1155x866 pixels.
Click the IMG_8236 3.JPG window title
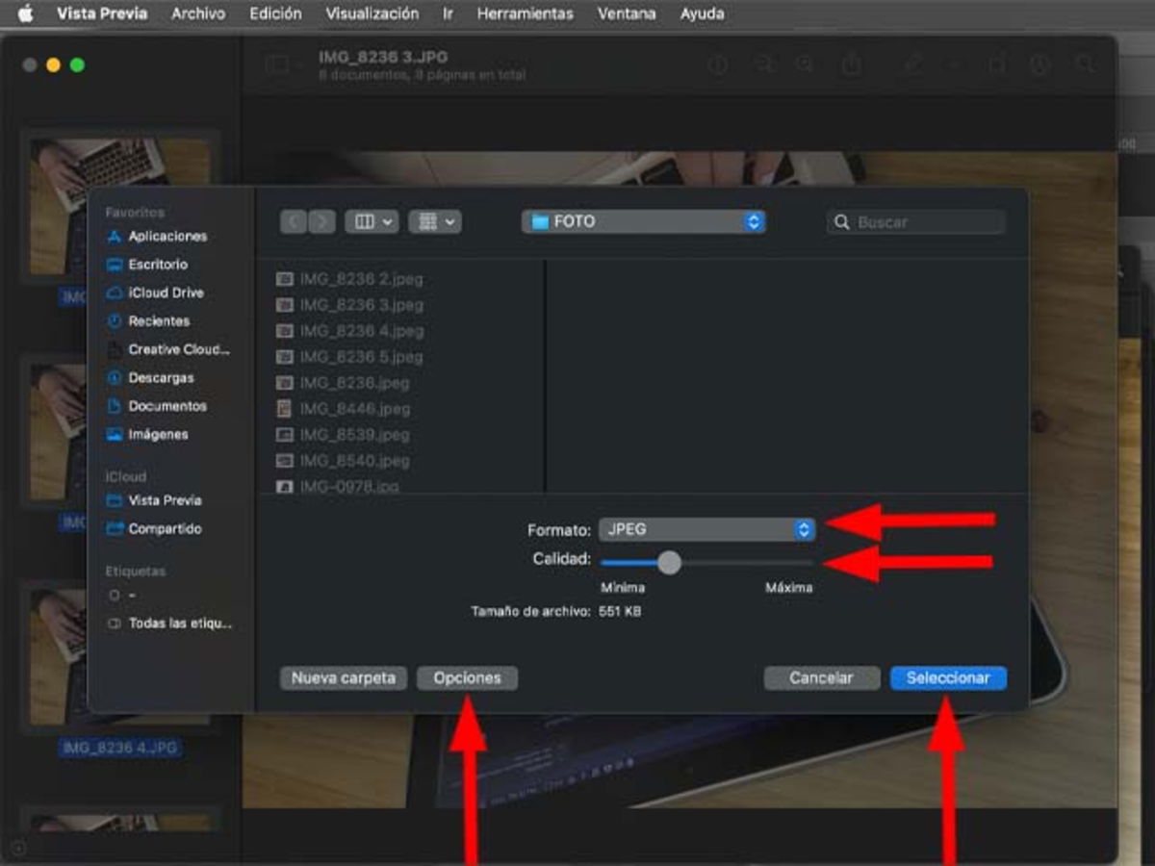click(x=383, y=58)
